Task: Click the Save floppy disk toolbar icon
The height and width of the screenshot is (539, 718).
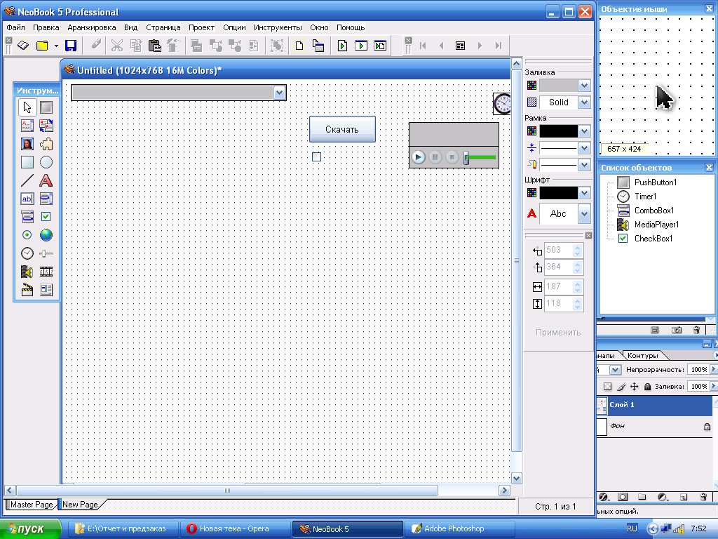Action: [70, 46]
